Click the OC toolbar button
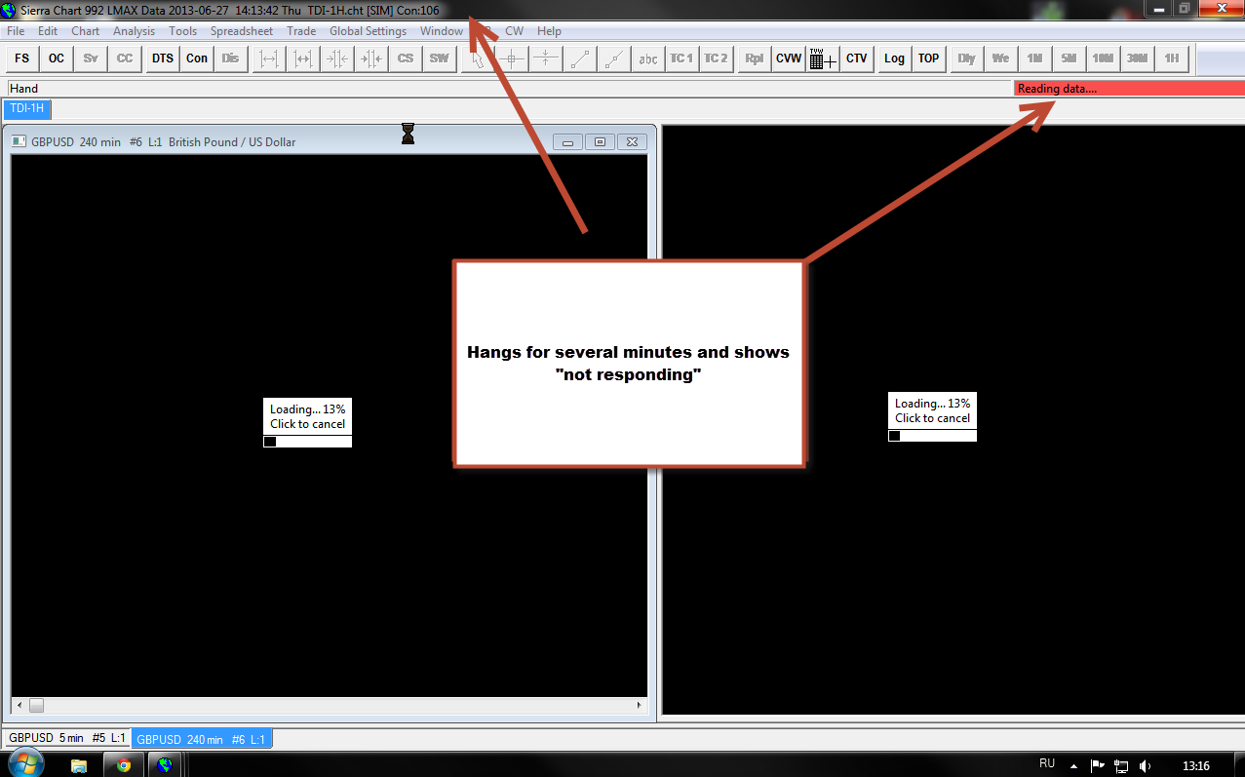Screen dimensions: 1245x777 point(57,58)
